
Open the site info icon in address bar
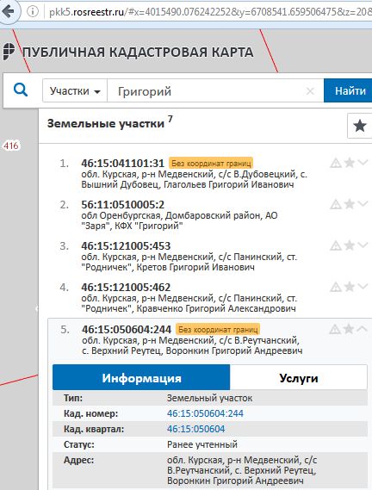33,11
